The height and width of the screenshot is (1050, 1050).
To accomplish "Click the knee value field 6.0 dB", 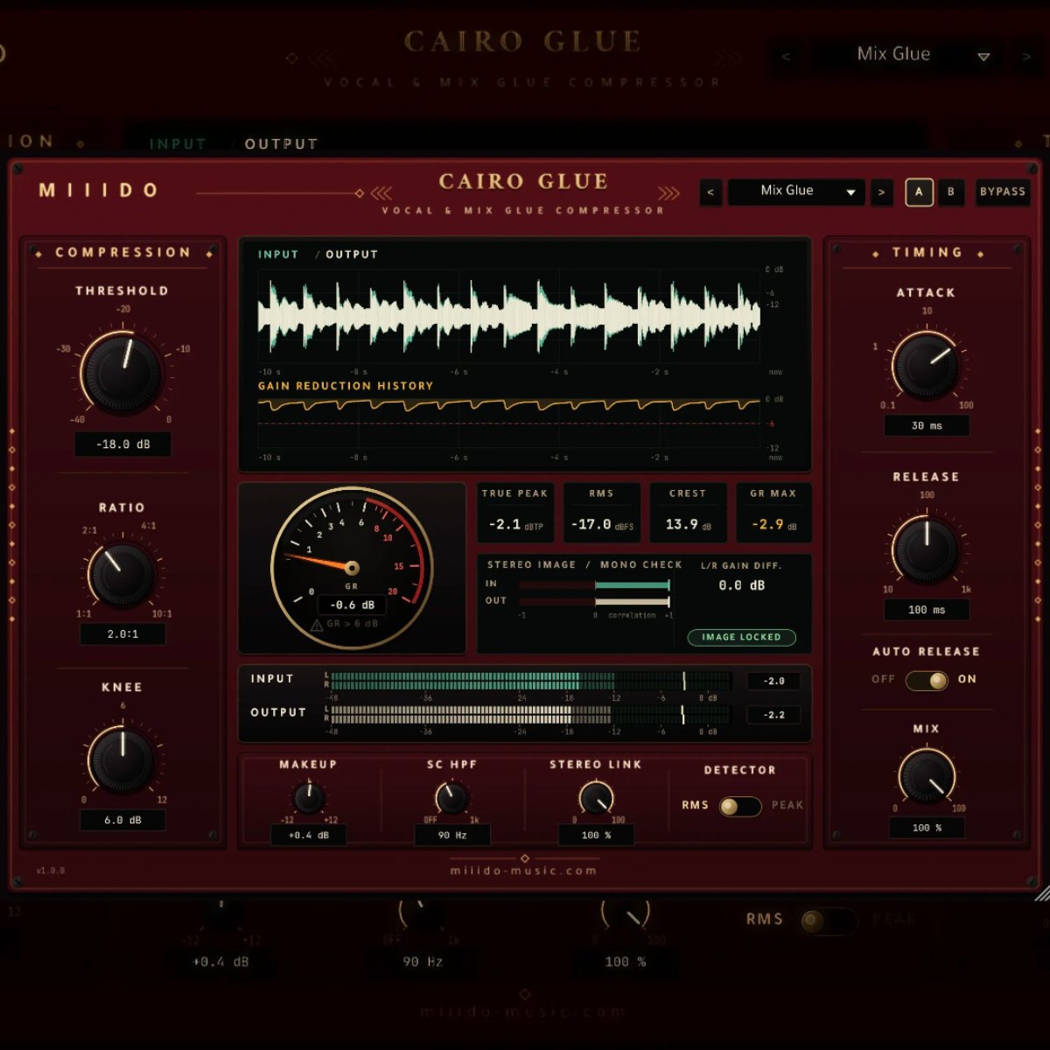I will click(x=122, y=820).
